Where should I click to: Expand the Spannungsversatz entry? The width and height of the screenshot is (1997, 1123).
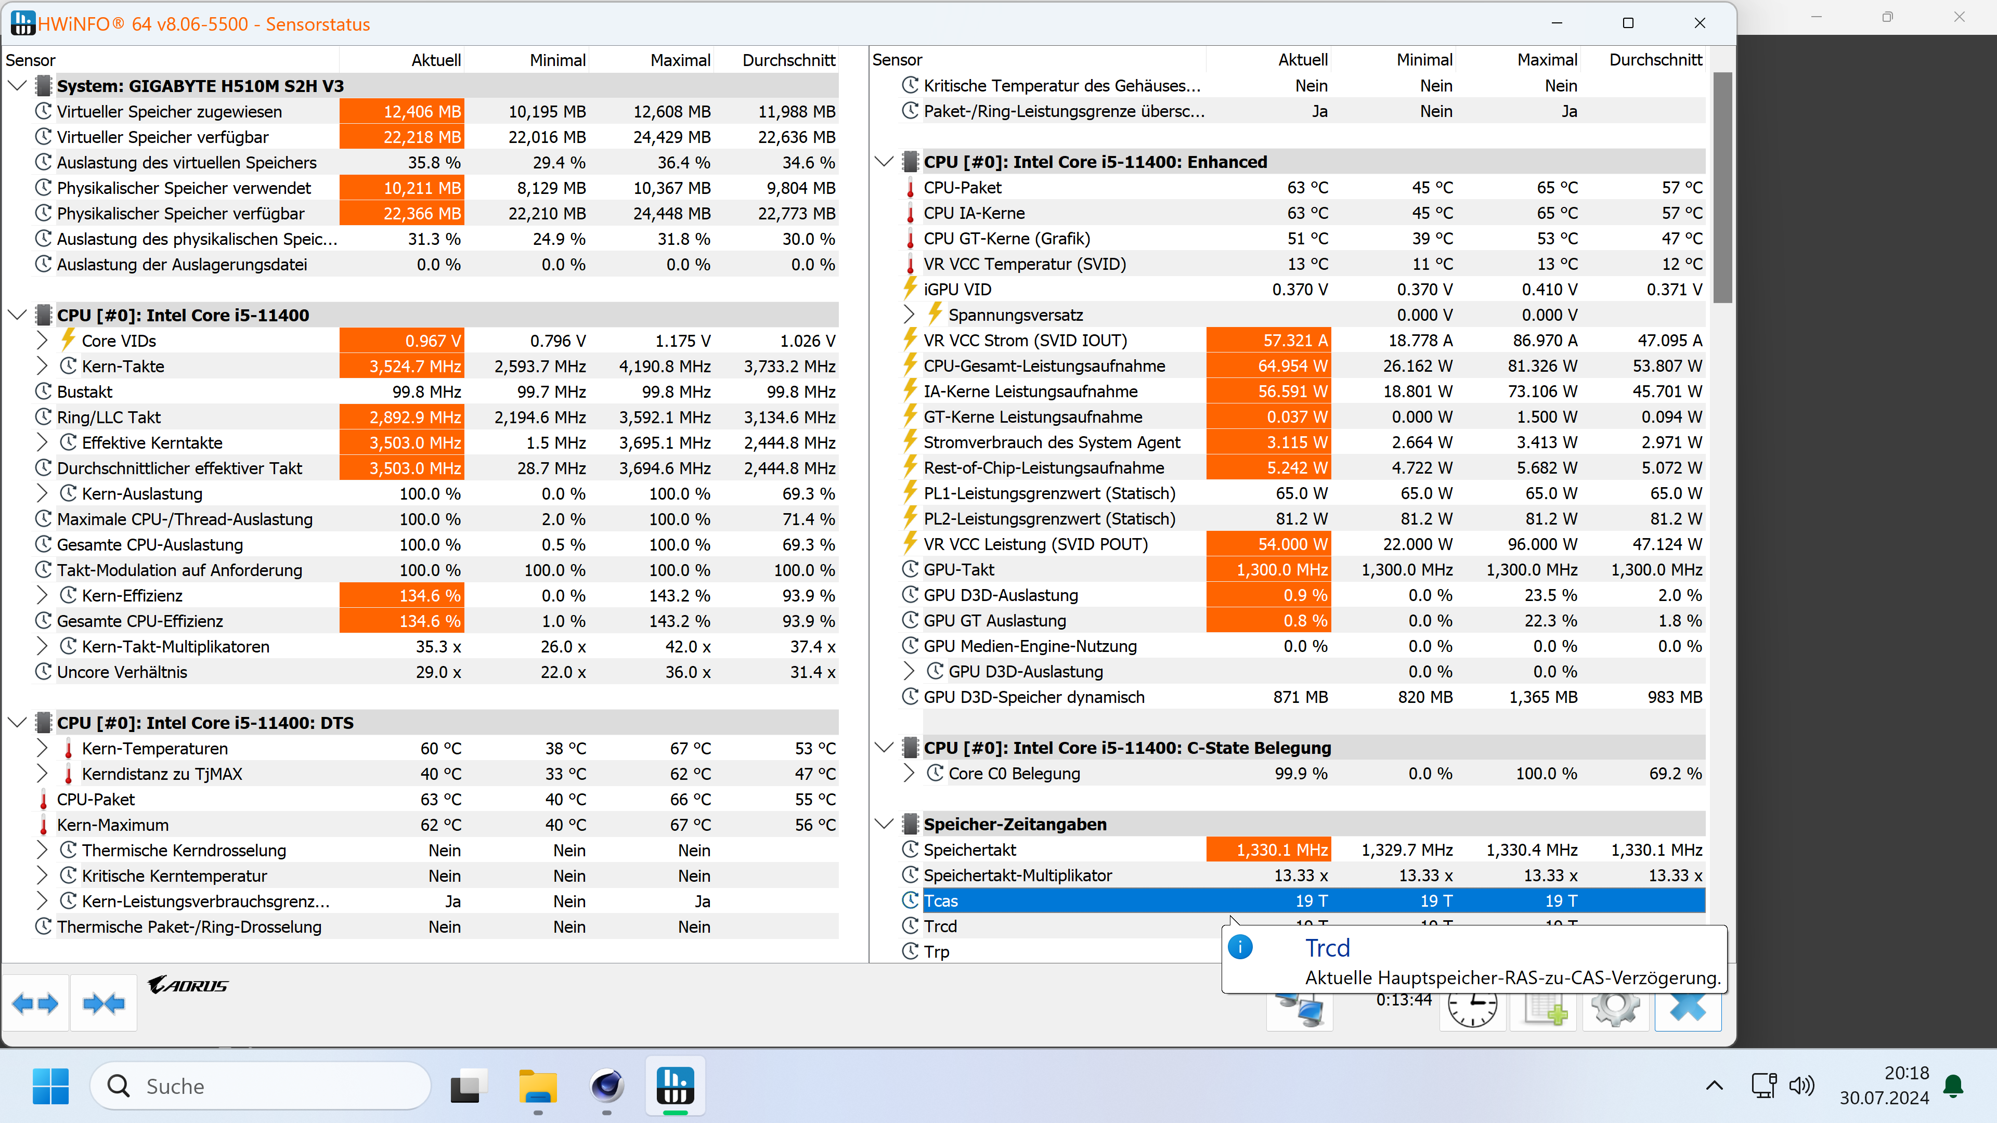coord(910,315)
